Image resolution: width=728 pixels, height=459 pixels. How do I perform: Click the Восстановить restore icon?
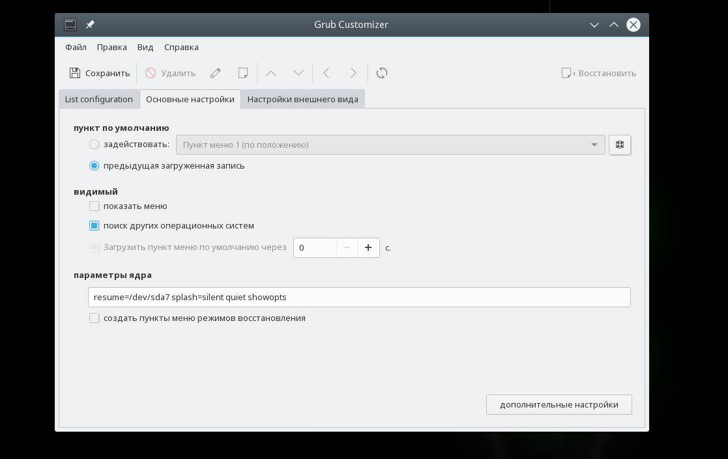click(x=567, y=73)
